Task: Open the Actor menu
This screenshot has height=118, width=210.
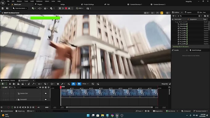Action: [53, 1]
